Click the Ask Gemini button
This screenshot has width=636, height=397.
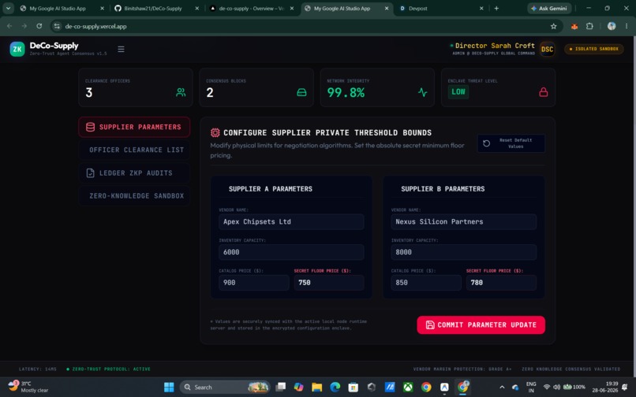click(549, 8)
